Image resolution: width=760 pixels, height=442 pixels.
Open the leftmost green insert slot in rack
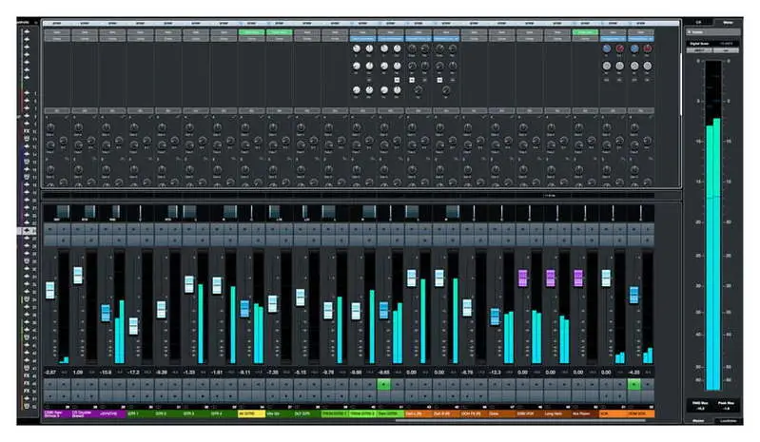(x=252, y=31)
